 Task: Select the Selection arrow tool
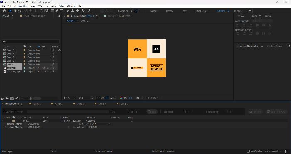click(10, 11)
